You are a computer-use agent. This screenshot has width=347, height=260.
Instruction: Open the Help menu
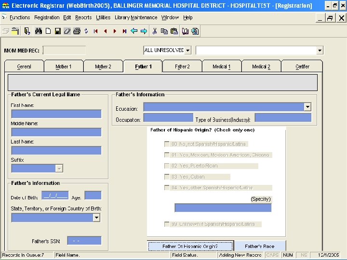tap(187, 17)
